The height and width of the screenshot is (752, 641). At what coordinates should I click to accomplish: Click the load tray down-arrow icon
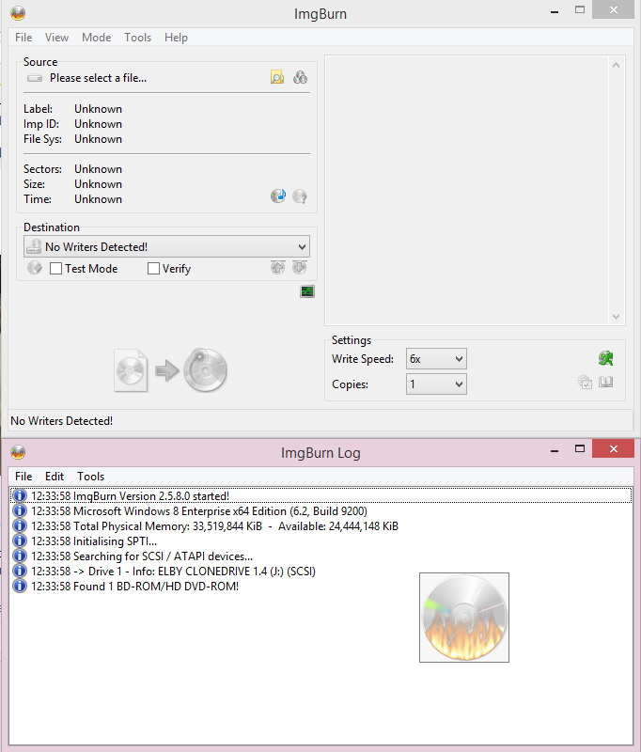pos(300,268)
